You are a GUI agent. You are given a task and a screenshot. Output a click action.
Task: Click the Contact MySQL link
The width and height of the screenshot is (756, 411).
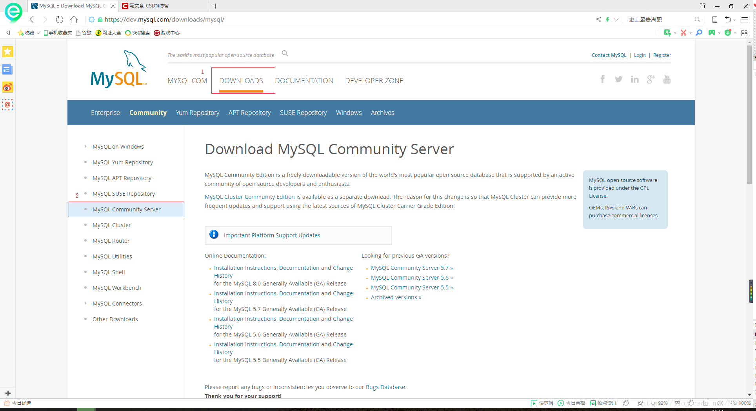click(609, 55)
